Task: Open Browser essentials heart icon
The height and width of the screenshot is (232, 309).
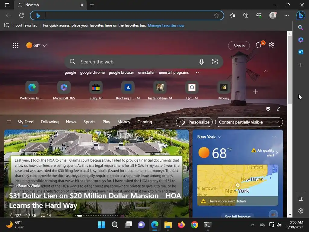Action: tap(259, 15)
